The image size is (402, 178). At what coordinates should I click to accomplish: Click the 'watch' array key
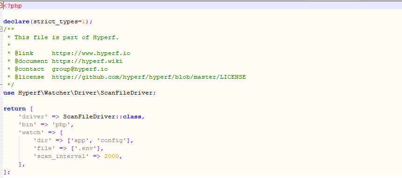point(31,132)
